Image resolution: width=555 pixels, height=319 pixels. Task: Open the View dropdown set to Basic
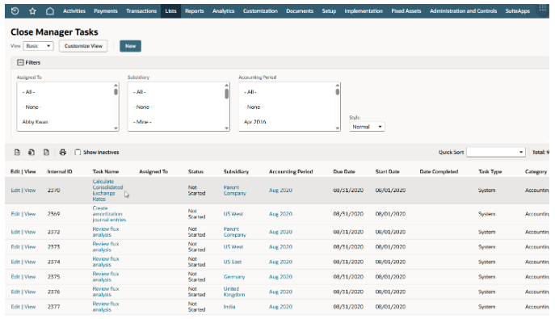[38, 46]
